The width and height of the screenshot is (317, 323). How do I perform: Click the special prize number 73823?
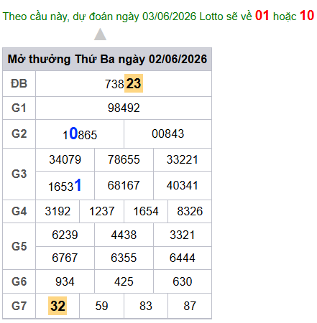[124, 84]
